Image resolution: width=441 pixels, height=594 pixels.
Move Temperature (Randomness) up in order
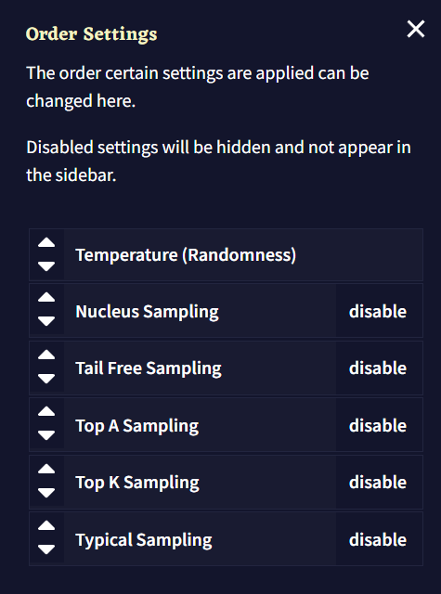(x=46, y=243)
